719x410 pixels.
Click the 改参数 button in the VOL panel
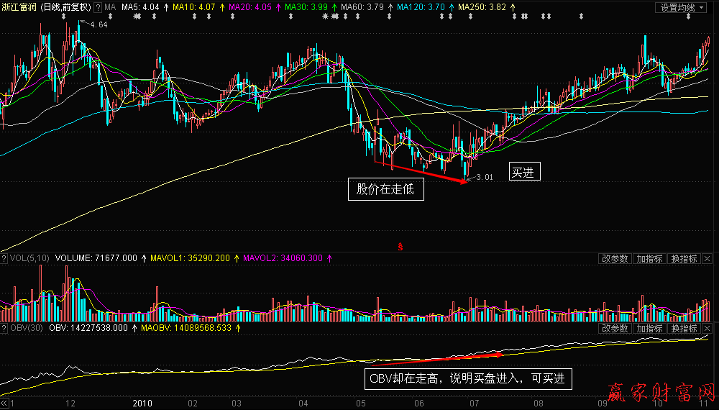point(615,259)
